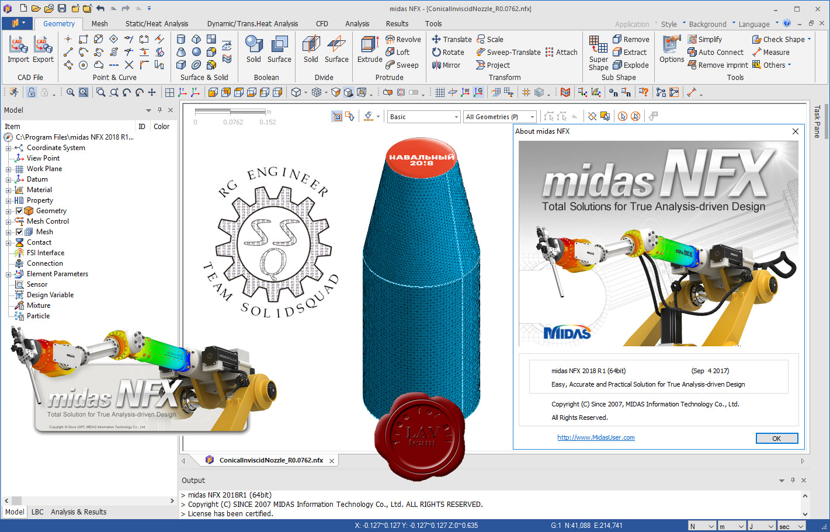Click the Remove imprint tool
The height and width of the screenshot is (532, 830).
pos(718,65)
